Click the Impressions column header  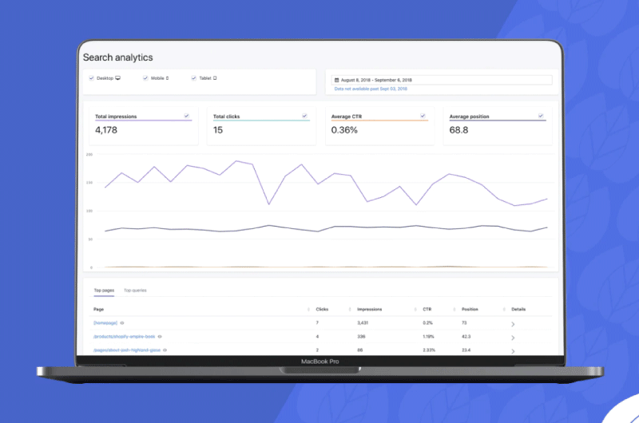370,310
